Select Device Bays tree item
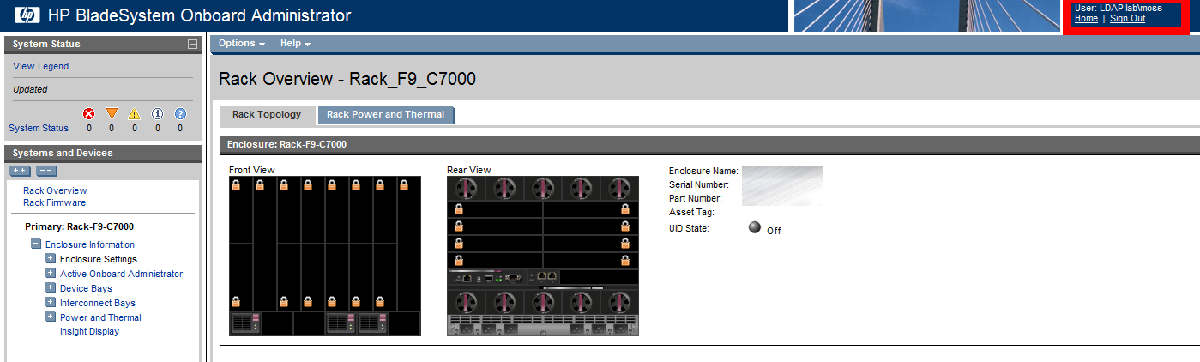The width and height of the screenshot is (1200, 362). point(86,288)
